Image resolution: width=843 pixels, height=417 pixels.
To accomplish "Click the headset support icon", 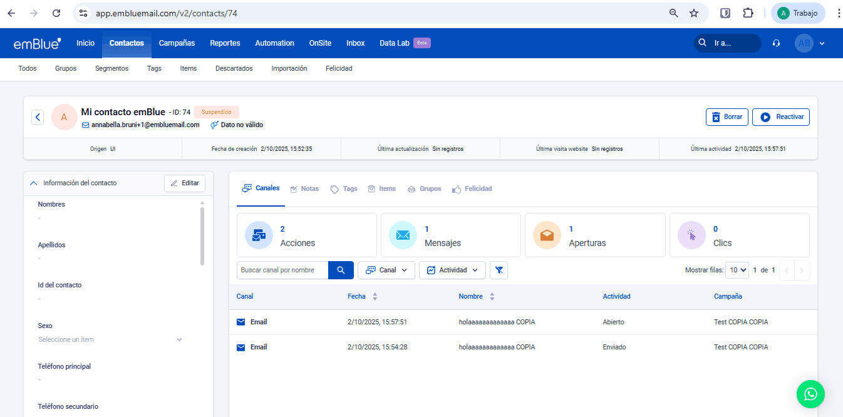I will 777,43.
